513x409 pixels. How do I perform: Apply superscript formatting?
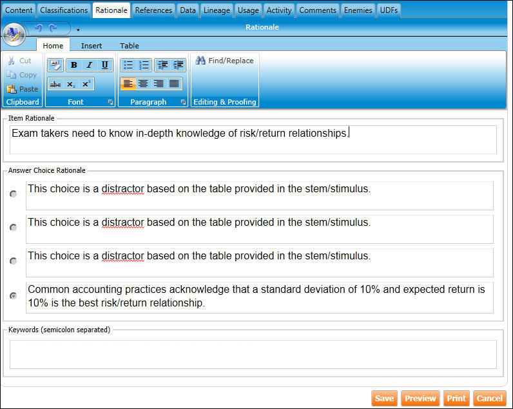pyautogui.click(x=86, y=85)
